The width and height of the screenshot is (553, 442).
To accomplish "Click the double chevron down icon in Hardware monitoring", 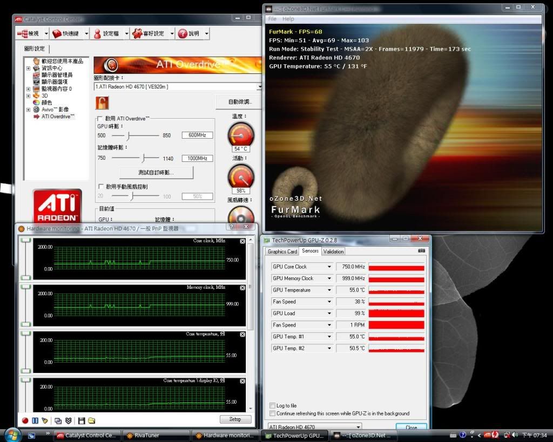I will point(69,420).
